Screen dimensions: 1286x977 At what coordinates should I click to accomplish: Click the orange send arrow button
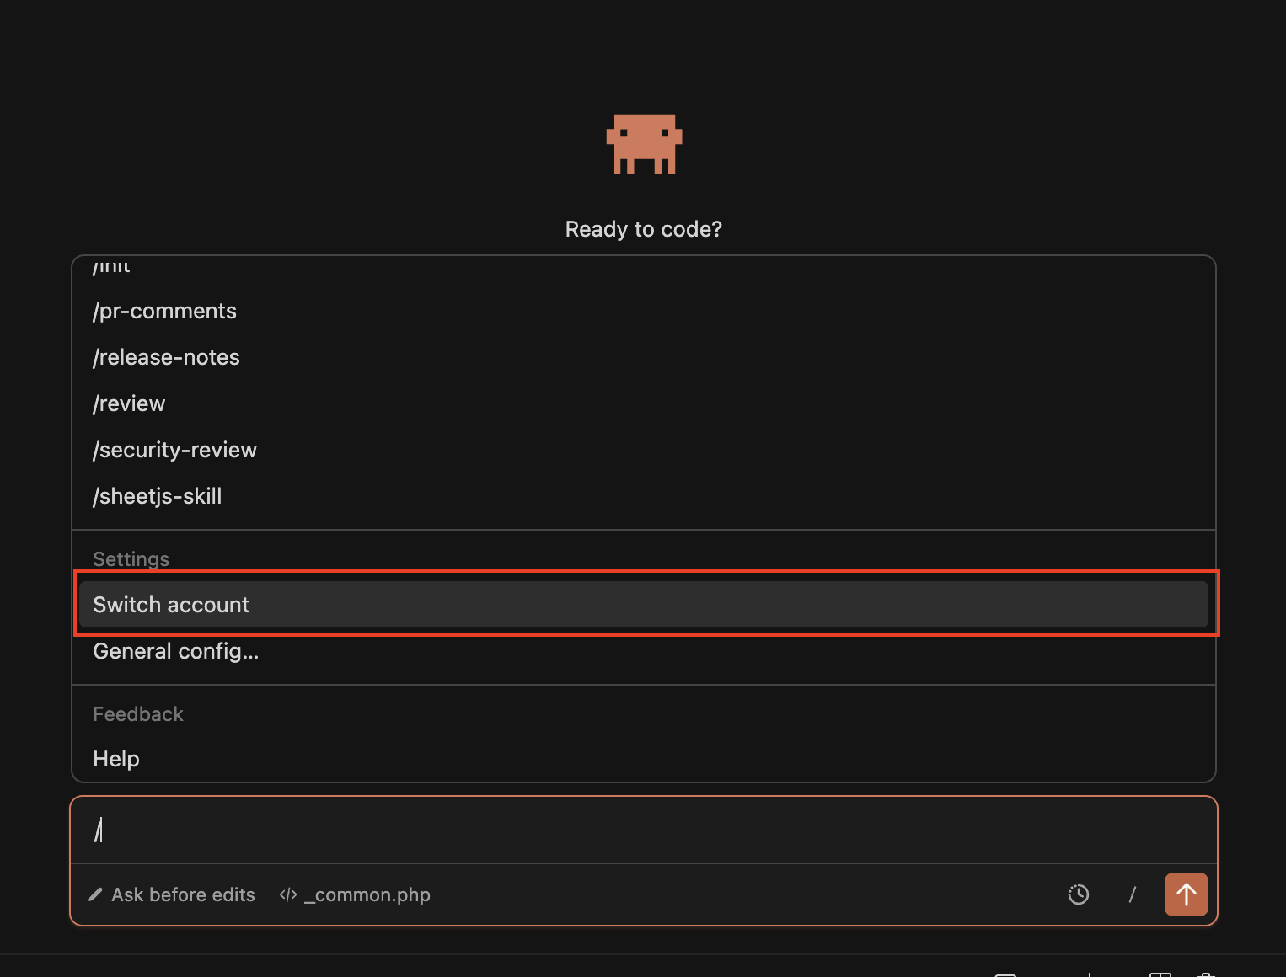pyautogui.click(x=1186, y=894)
